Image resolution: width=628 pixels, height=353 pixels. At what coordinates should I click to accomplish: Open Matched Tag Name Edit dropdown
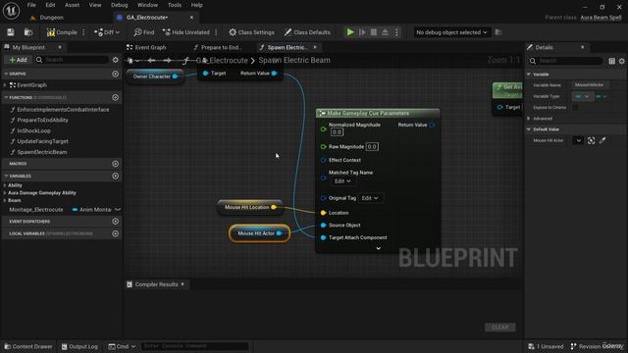click(x=342, y=181)
